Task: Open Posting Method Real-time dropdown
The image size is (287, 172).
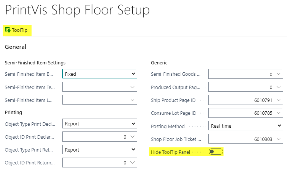Action: click(246, 126)
